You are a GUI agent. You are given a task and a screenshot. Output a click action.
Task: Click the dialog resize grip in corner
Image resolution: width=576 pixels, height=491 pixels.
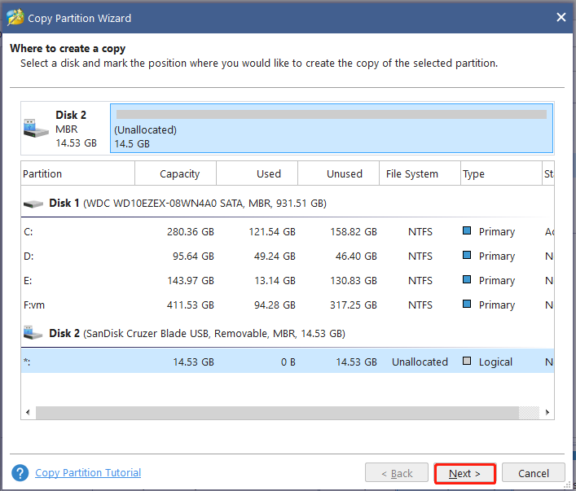[569, 486]
